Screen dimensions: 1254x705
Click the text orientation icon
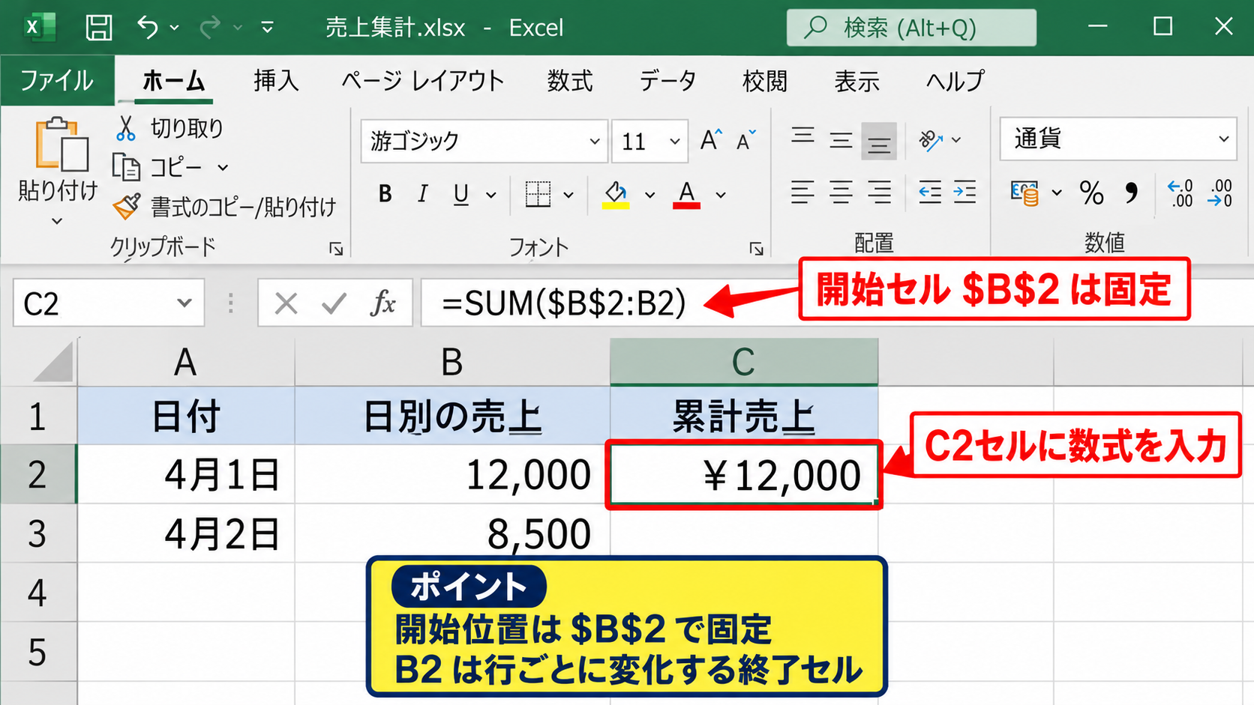point(931,139)
